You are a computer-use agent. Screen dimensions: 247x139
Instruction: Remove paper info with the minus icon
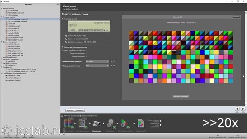114,66
